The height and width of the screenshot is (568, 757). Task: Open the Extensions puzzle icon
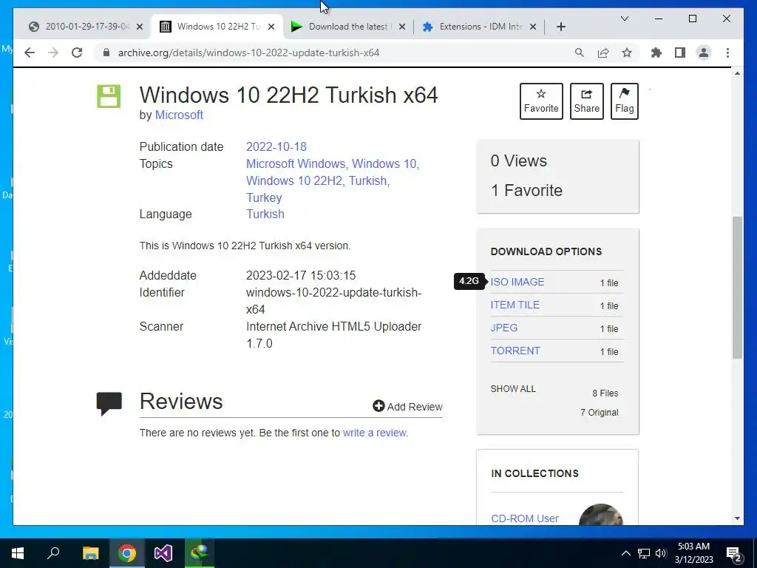coord(656,53)
